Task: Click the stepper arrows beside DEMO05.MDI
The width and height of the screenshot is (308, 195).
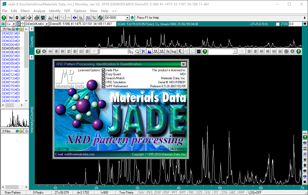Action: point(22,24)
